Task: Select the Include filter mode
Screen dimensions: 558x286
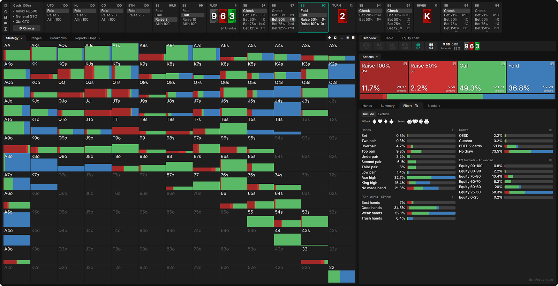Action: 368,114
